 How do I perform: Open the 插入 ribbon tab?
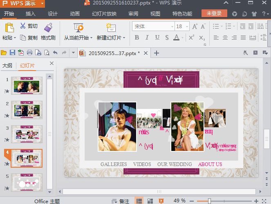coord(30,13)
